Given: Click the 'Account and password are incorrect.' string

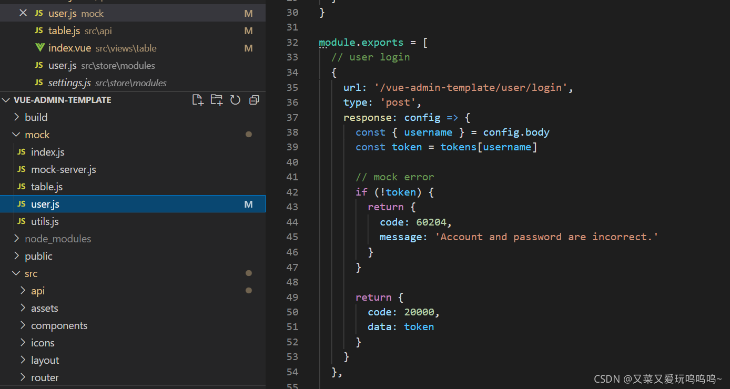Looking at the screenshot, I should 547,237.
